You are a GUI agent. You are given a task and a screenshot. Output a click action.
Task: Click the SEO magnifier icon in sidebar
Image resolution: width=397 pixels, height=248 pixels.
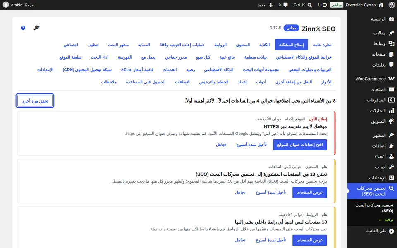(x=392, y=188)
